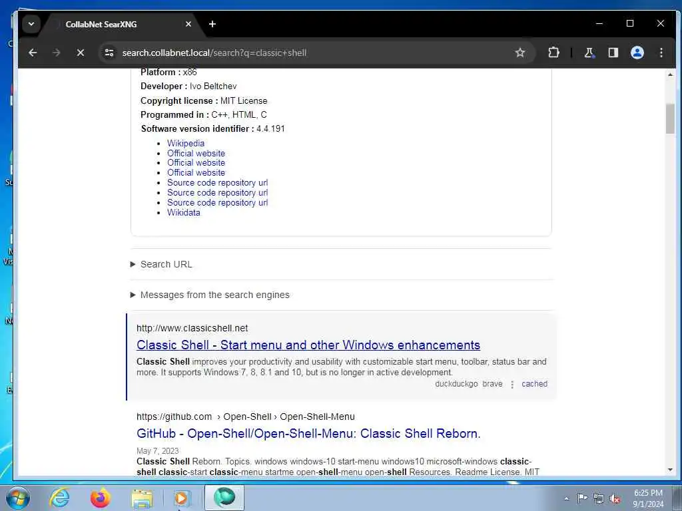Click the Developer Ivo Beltchev text
Screen dimensions: 682x511
[188, 86]
